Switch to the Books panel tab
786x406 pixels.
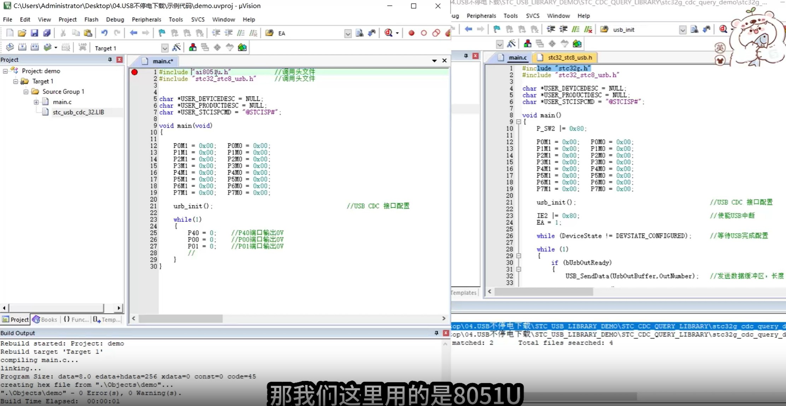[45, 320]
